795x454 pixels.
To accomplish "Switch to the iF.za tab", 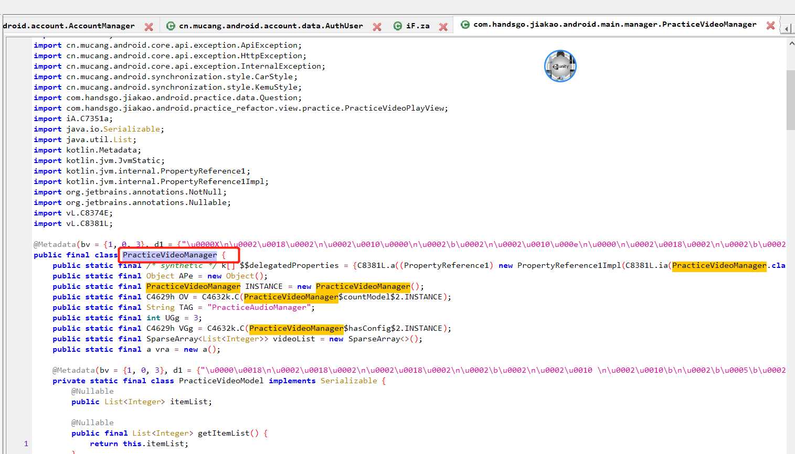I will click(418, 26).
